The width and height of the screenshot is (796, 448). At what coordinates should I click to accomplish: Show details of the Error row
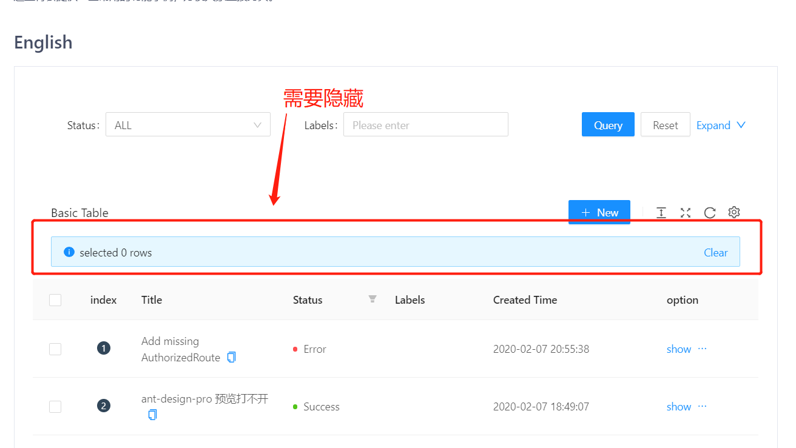point(678,349)
